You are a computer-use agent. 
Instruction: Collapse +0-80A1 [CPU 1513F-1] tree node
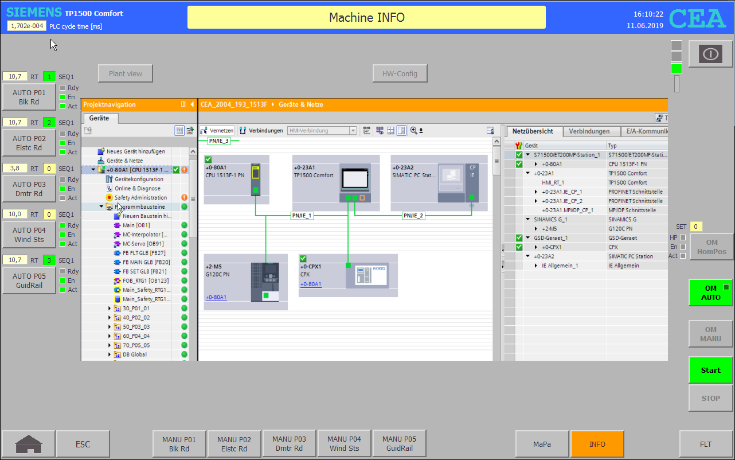click(x=93, y=170)
